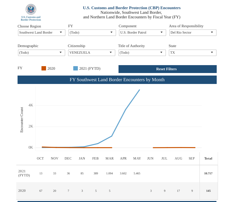Viewport: 234px width, 202px height.
Task: Click the OCT column header
Action: coord(40,158)
